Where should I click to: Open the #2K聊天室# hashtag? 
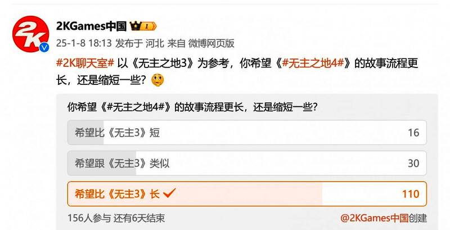[x=85, y=63]
